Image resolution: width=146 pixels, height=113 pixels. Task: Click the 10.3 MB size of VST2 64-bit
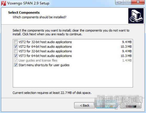click(126, 47)
